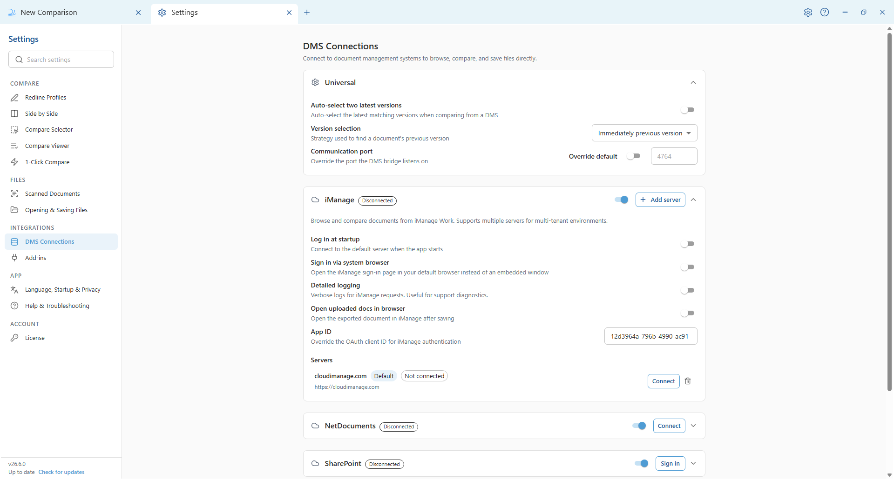This screenshot has width=894, height=480.
Task: Click the SharePoint Sign in button
Action: tap(670, 464)
